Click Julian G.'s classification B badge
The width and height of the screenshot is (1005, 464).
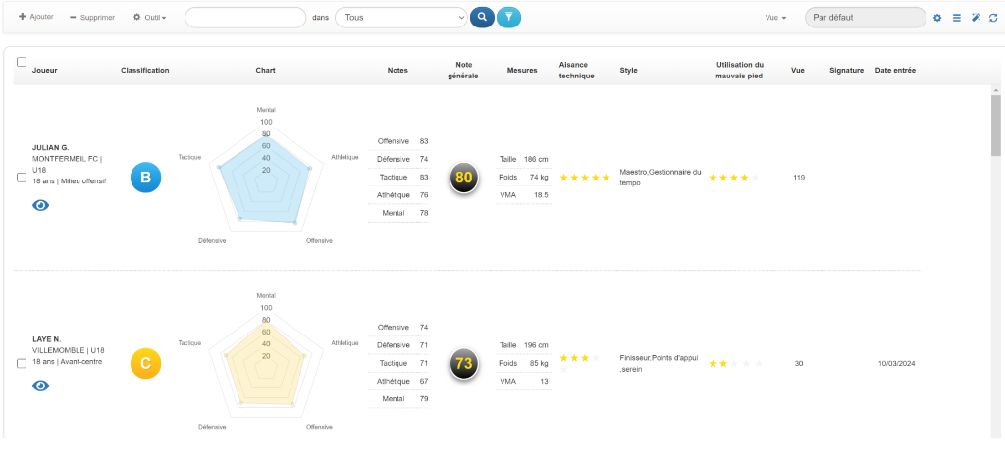click(x=145, y=178)
